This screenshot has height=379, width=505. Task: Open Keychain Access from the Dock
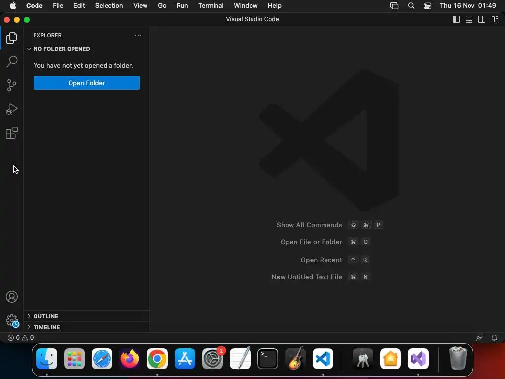pyautogui.click(x=363, y=359)
